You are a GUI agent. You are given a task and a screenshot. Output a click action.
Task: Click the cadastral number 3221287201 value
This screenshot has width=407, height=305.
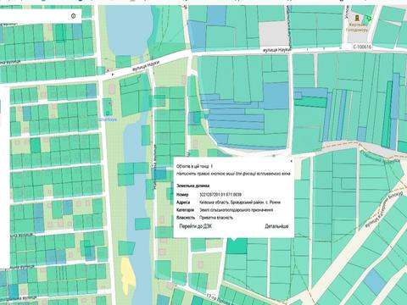click(x=220, y=195)
